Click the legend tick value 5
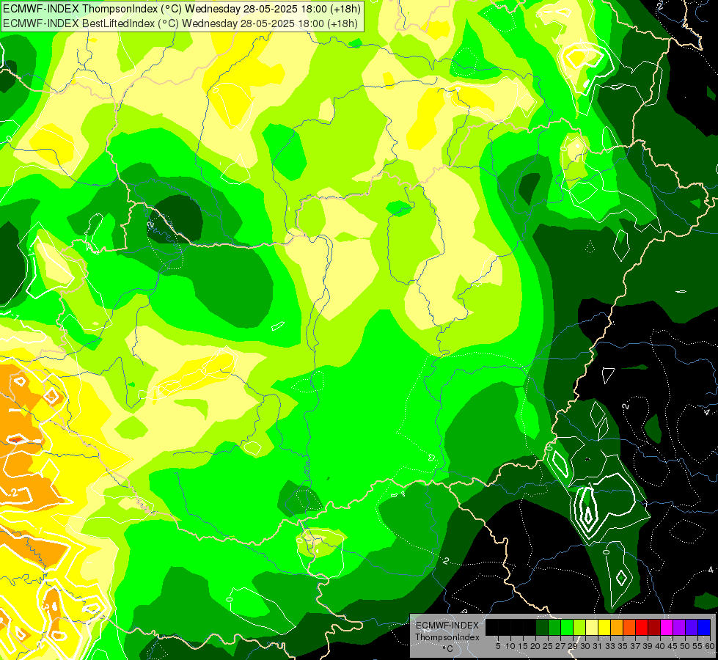Screen dimensions: 718x660 498,646
